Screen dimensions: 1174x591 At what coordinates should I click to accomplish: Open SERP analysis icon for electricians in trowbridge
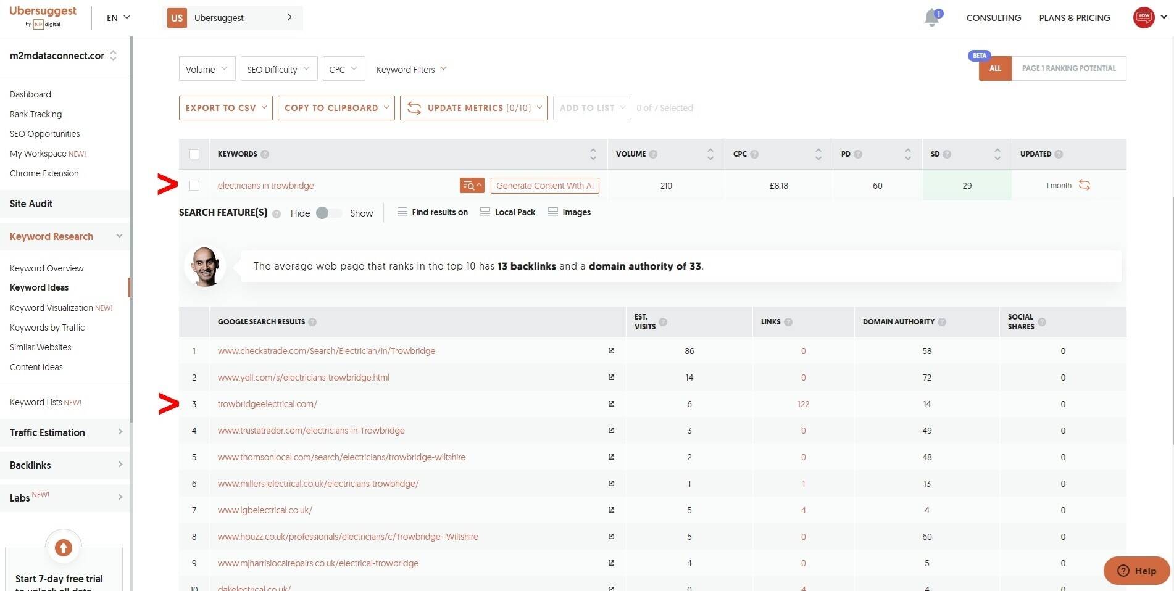coord(472,186)
